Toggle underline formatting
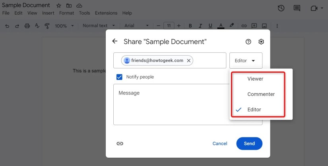This screenshot has width=328, height=166. pyautogui.click(x=210, y=26)
